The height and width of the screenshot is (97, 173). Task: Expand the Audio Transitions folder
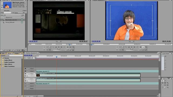[x=1, y=62]
